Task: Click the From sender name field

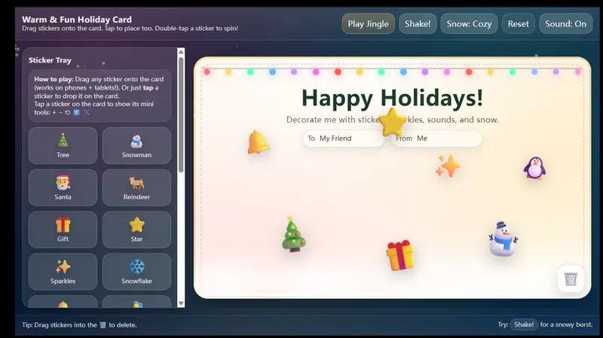Action: pos(445,139)
